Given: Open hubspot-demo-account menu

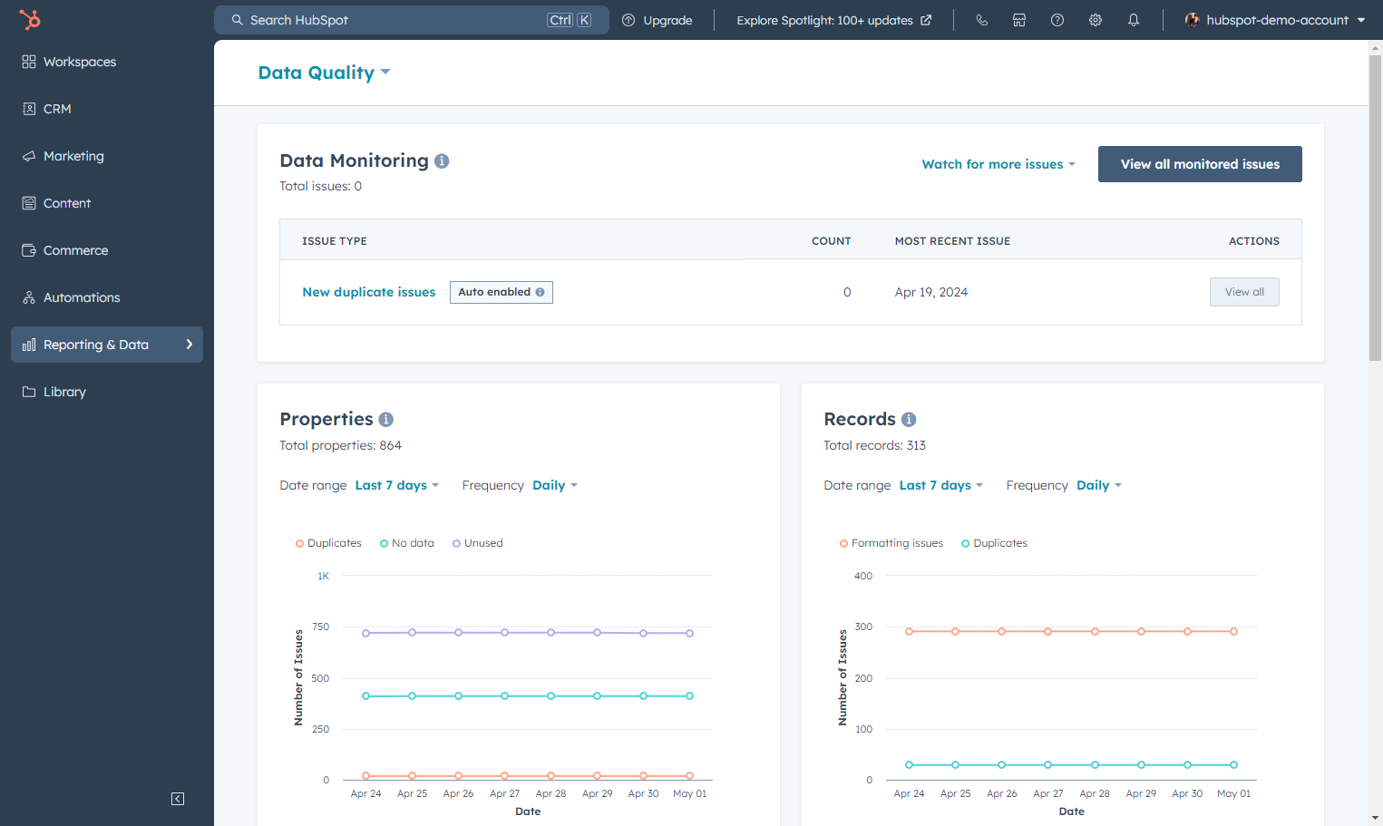Looking at the screenshot, I should (x=1275, y=20).
